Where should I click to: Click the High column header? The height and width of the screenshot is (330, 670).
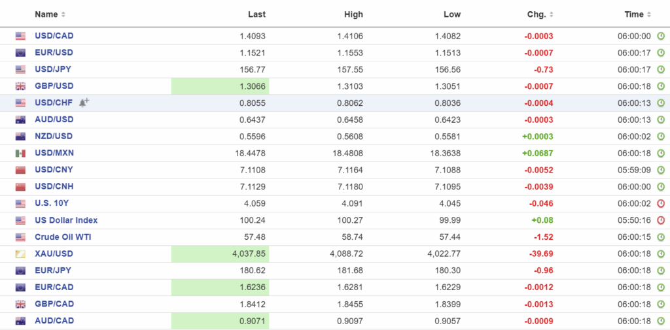[353, 14]
